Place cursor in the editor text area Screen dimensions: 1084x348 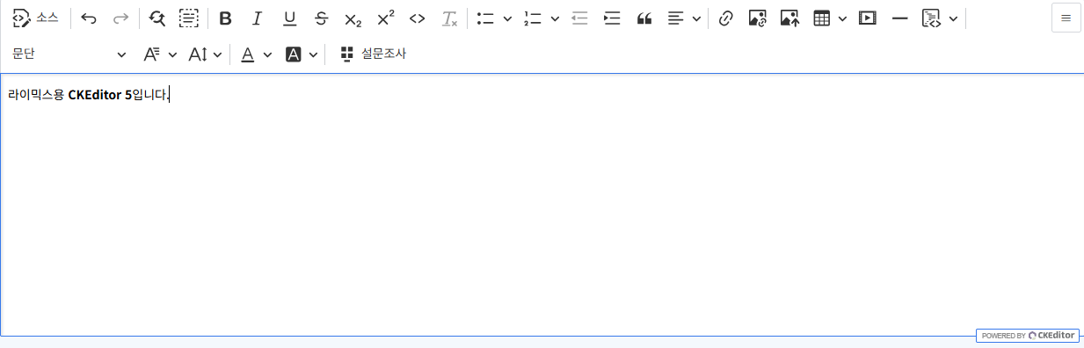coord(542,204)
